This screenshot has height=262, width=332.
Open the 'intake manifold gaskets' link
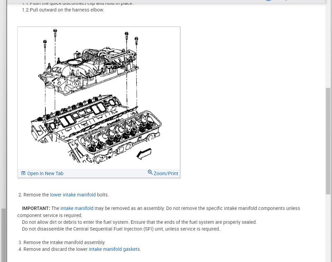114,249
